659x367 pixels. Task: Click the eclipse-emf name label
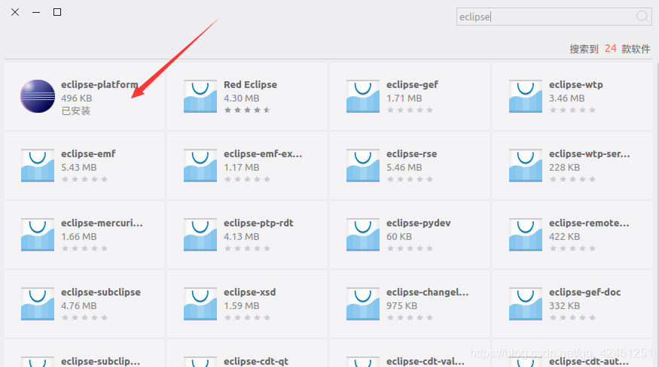click(88, 154)
